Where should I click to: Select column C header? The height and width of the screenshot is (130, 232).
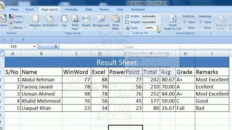(76, 54)
